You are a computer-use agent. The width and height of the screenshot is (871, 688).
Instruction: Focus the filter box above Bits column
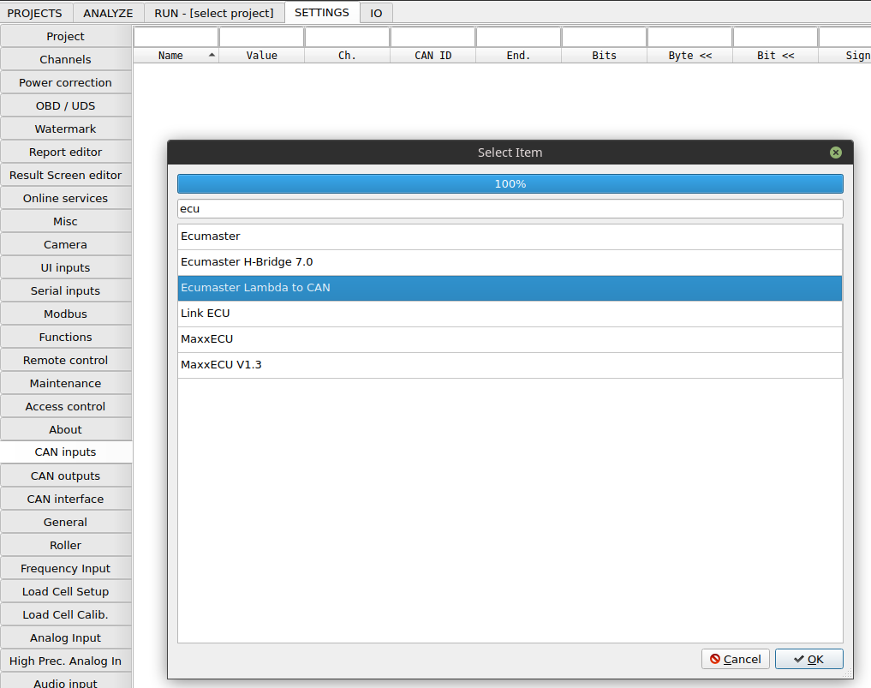coord(605,37)
